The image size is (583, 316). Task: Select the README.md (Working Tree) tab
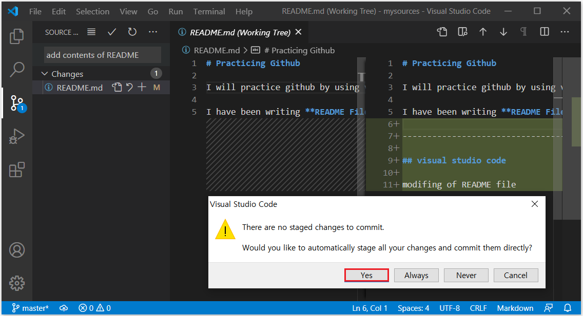click(x=240, y=32)
